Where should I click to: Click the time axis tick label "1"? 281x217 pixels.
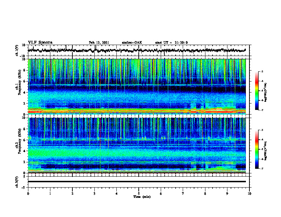point(50,194)
